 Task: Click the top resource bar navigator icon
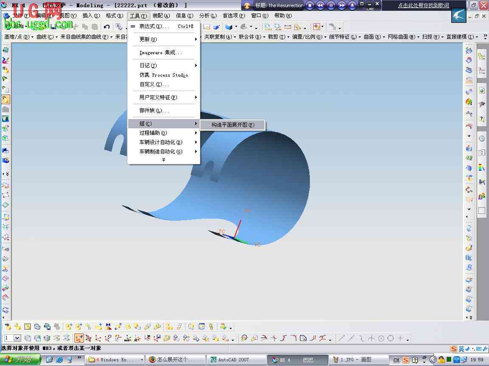coord(482,56)
